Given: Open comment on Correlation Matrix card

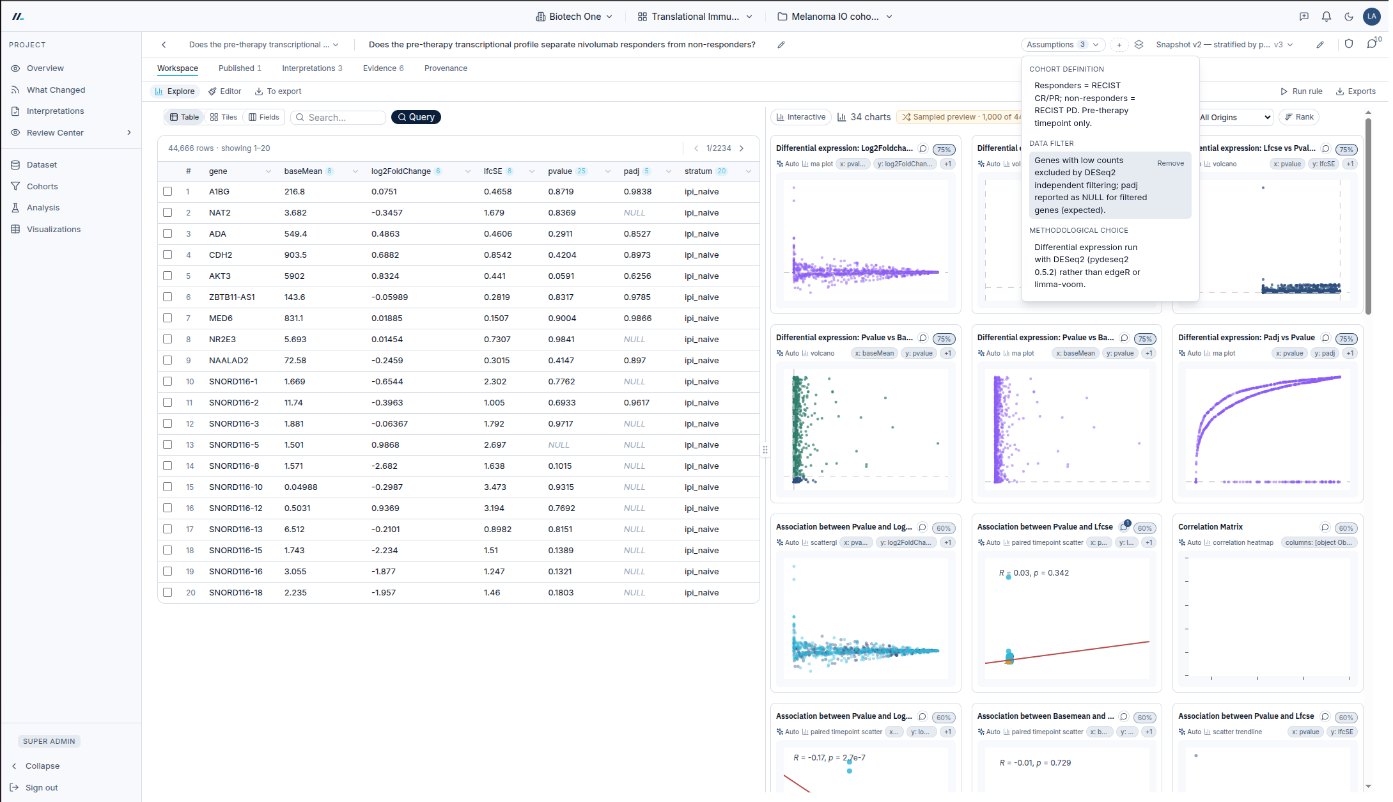Looking at the screenshot, I should pyautogui.click(x=1325, y=527).
